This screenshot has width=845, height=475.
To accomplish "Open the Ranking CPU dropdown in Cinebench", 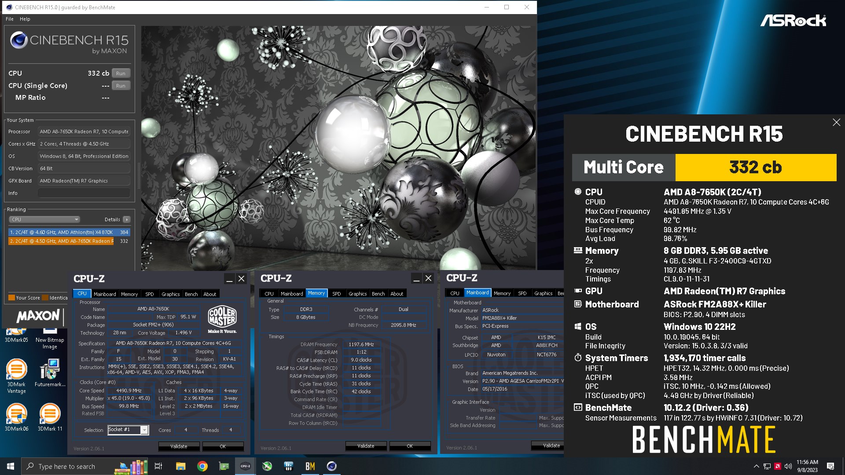I will [44, 219].
